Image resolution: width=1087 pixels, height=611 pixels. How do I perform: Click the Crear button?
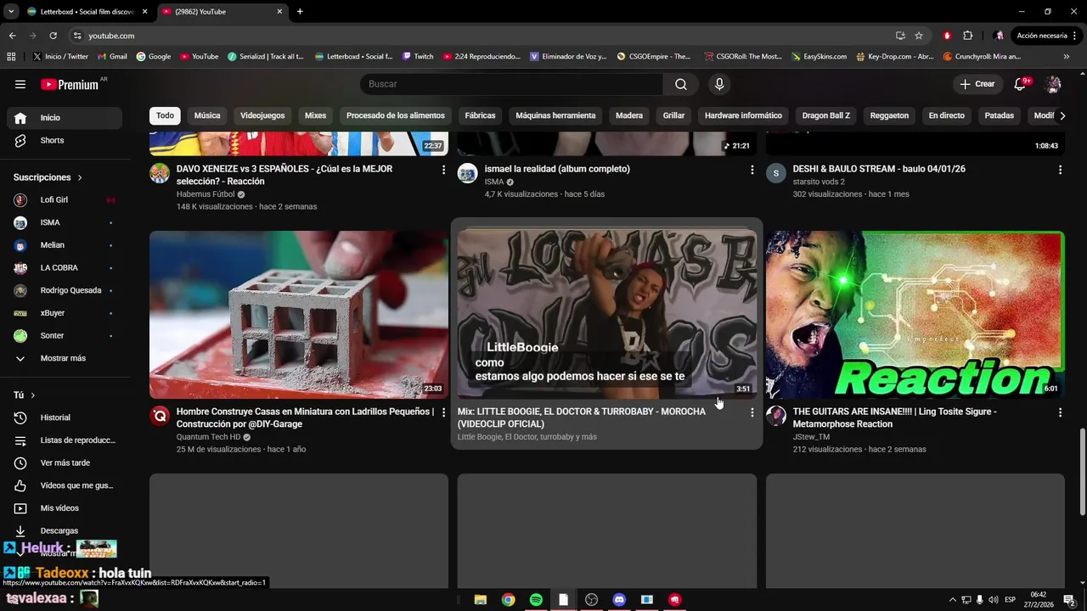click(977, 84)
